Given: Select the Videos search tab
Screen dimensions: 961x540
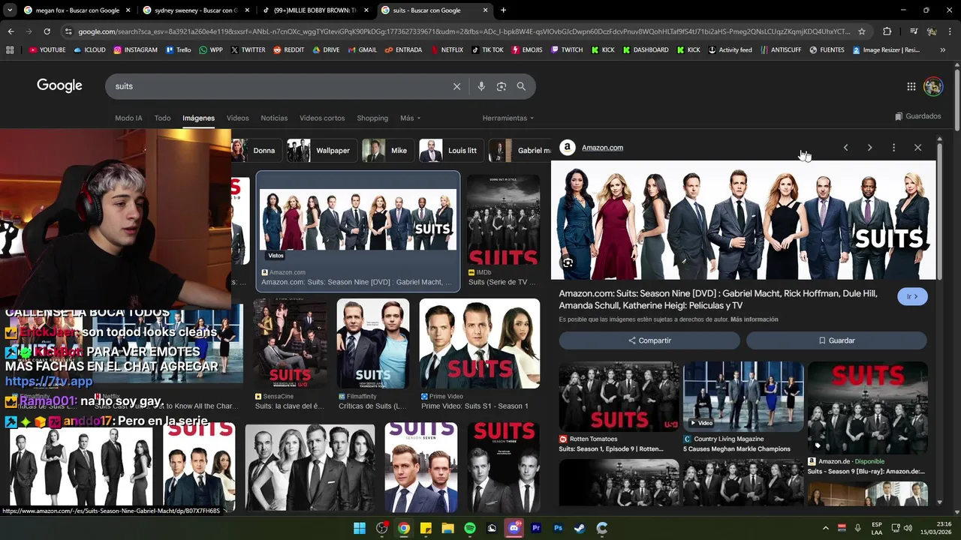Looking at the screenshot, I should click(x=237, y=118).
